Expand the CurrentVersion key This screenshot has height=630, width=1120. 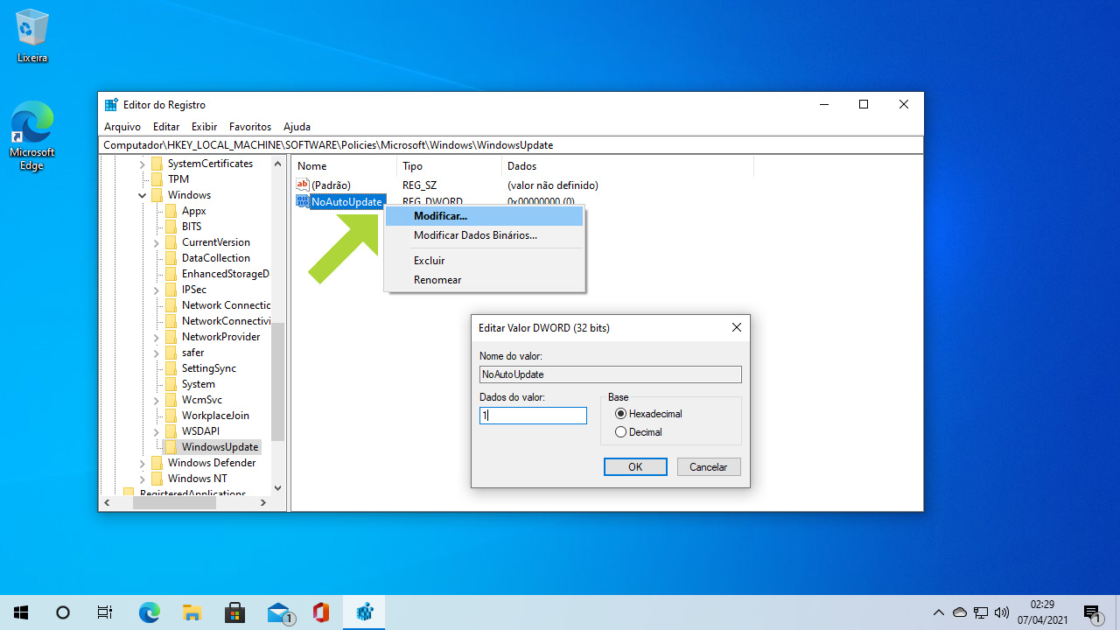pyautogui.click(x=157, y=242)
